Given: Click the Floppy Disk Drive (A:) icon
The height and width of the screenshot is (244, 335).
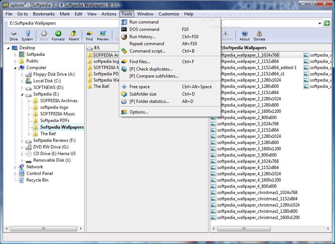Looking at the screenshot, I should tap(28, 74).
